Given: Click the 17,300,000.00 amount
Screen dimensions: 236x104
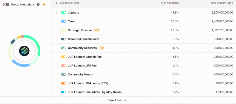Looking at the screenshot, I should (224, 92).
